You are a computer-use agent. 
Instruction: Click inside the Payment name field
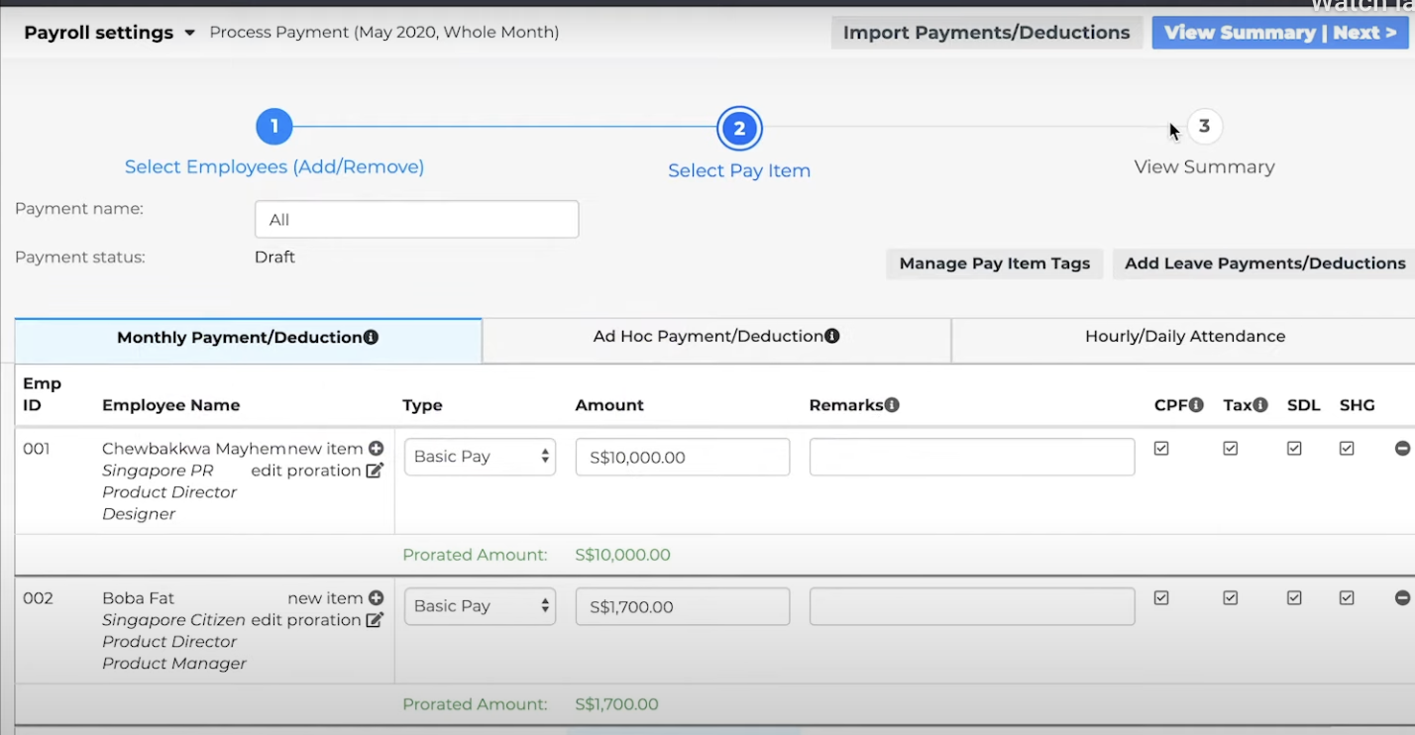click(415, 218)
